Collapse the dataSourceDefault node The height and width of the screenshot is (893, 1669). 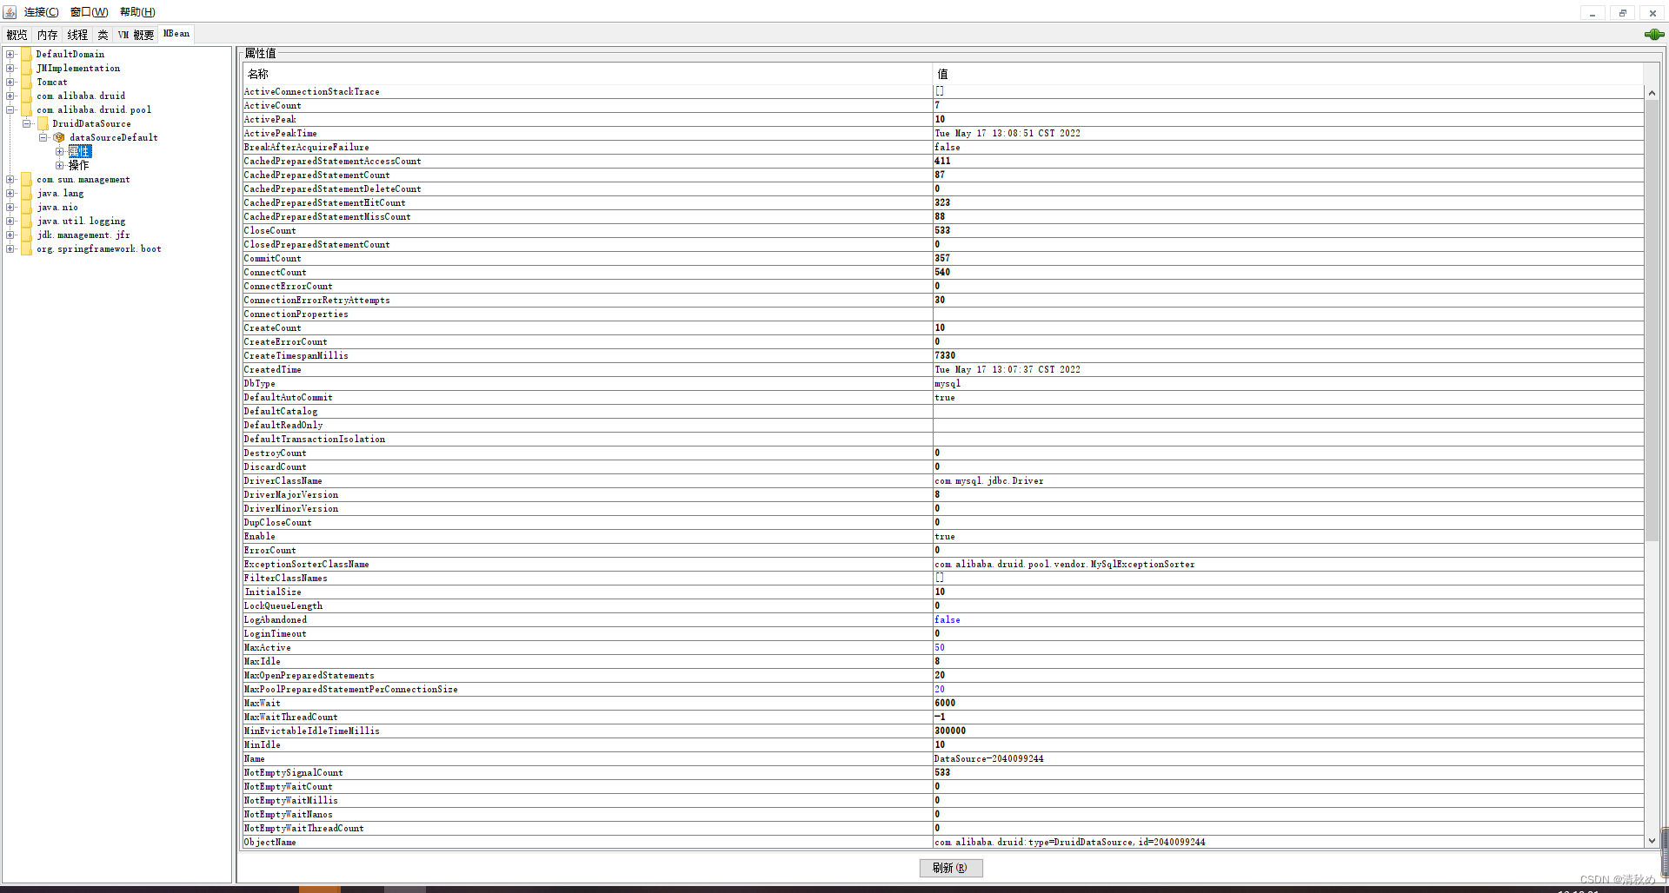(43, 137)
